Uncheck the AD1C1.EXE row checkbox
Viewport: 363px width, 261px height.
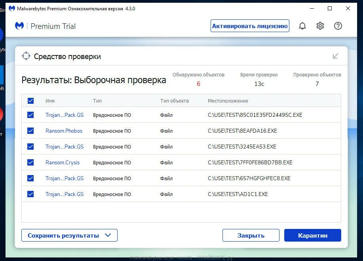pos(30,194)
